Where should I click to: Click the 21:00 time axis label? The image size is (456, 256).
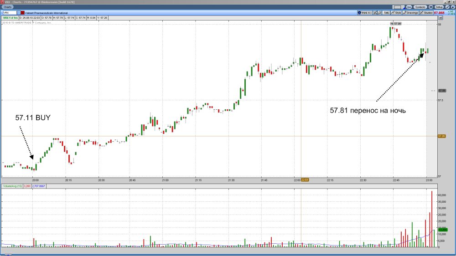(x=165, y=180)
